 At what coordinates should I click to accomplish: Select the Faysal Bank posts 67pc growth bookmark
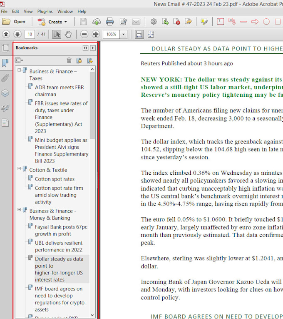[61, 230]
